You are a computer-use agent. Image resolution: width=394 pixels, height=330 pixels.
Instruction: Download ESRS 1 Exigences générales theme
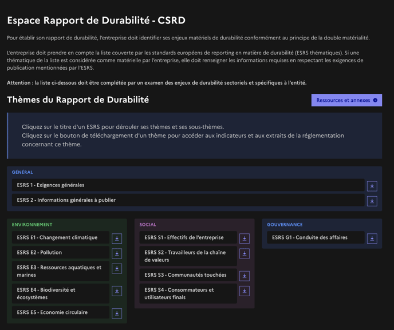tap(372, 186)
